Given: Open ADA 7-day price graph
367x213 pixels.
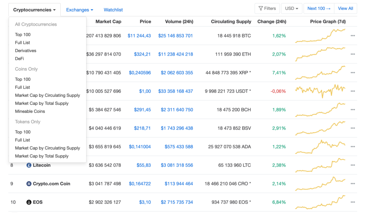Looking at the screenshot, I should point(320,147).
